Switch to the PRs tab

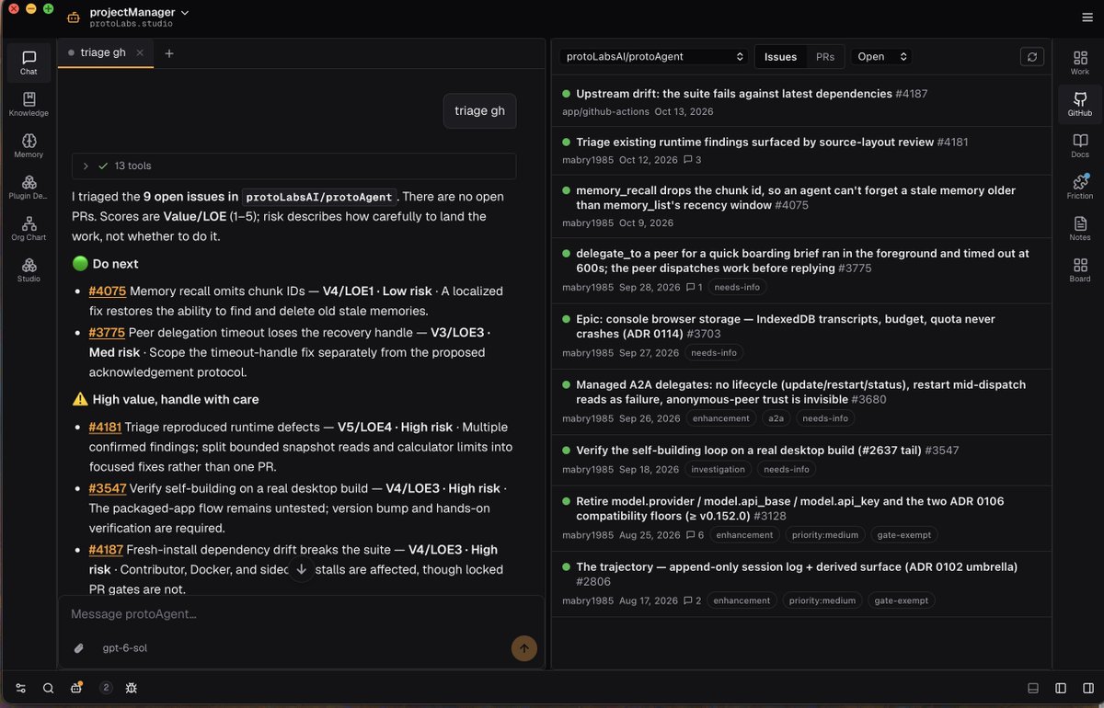[825, 57]
